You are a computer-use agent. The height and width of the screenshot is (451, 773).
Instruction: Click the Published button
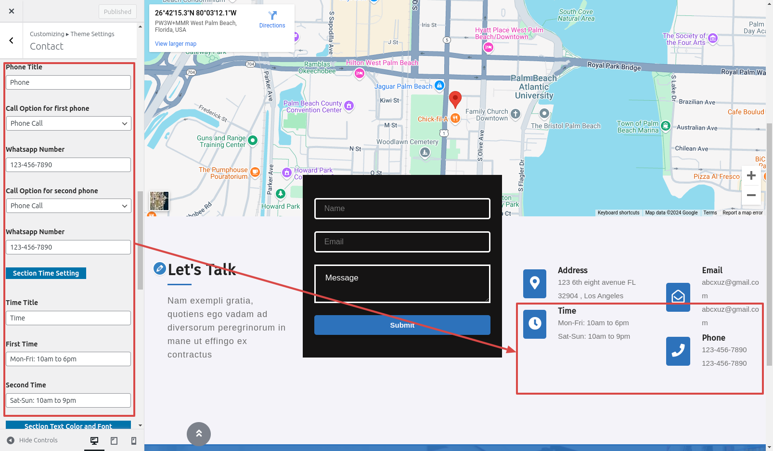(117, 12)
